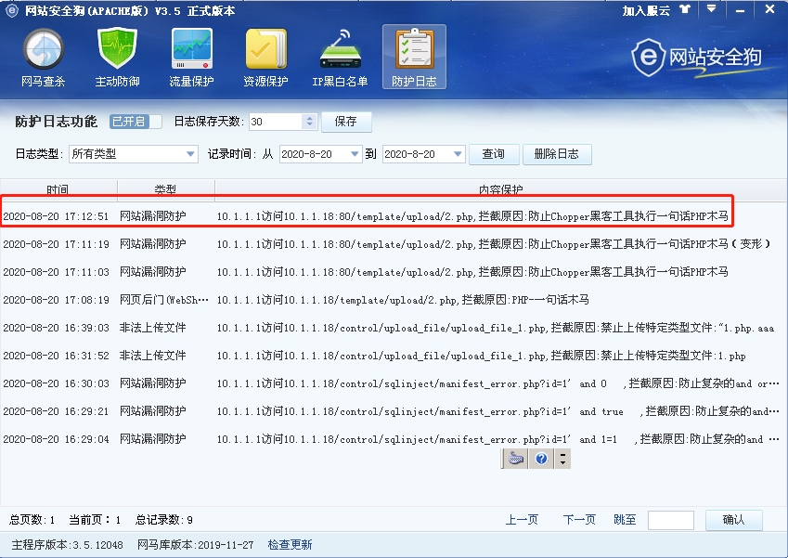788x558 pixels.
Task: Select the log row at 17:11:03
Action: [394, 272]
